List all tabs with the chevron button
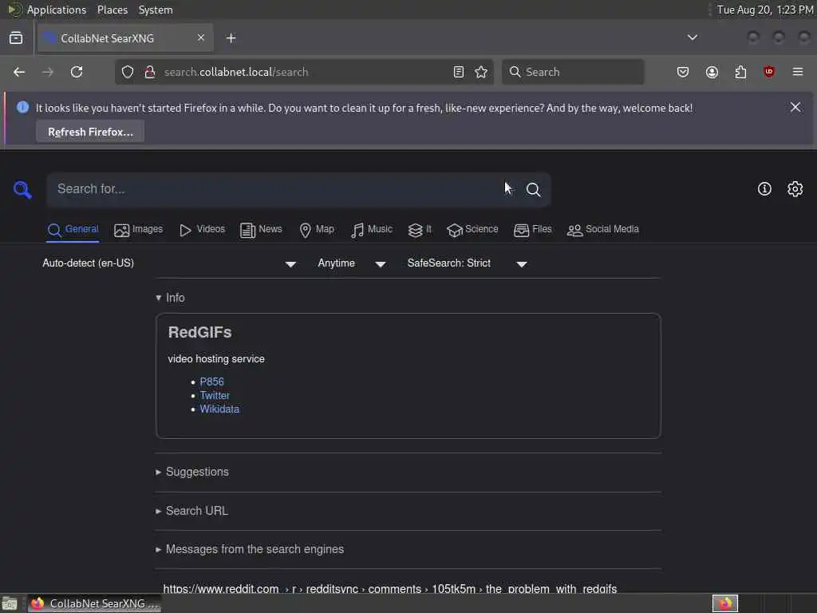Viewport: 817px width, 613px height. [x=693, y=38]
